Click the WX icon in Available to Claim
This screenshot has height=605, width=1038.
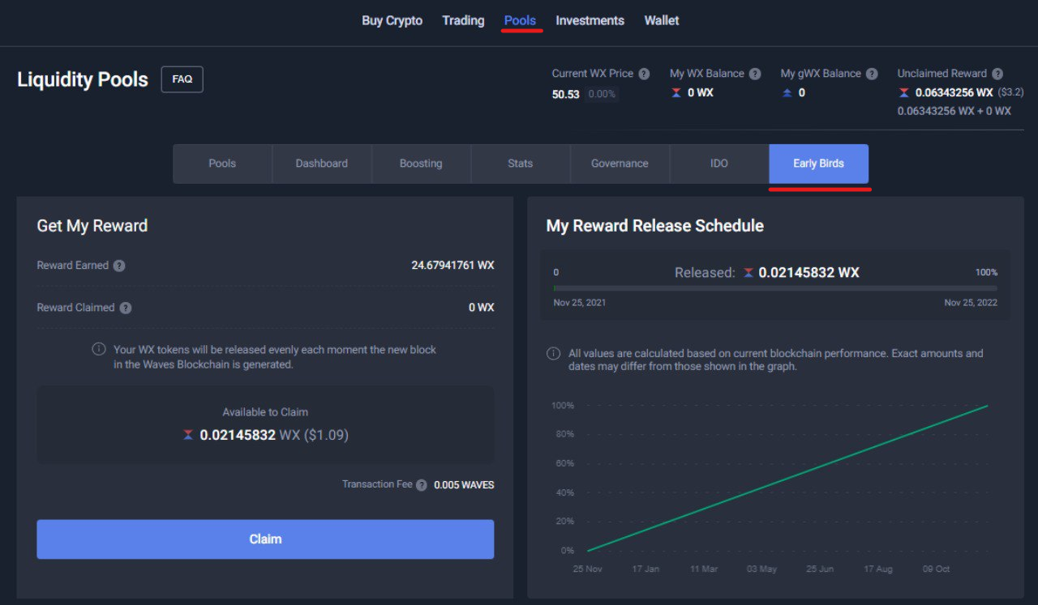(x=188, y=435)
